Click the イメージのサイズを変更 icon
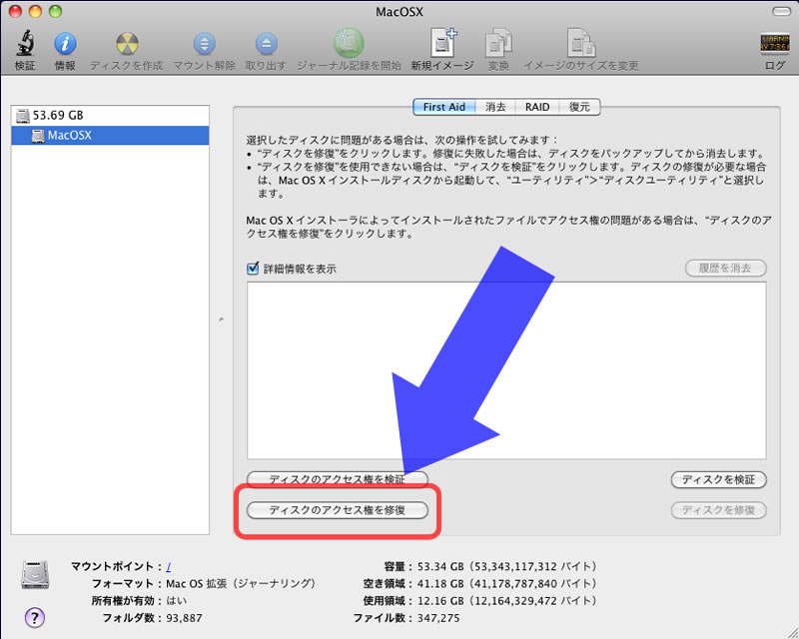 (x=581, y=42)
